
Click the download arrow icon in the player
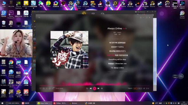coord(47,88)
